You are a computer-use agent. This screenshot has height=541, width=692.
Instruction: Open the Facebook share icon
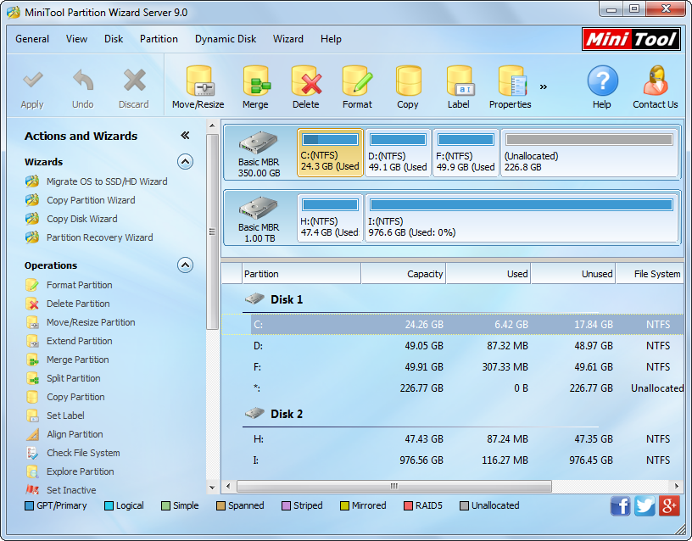[x=621, y=505]
